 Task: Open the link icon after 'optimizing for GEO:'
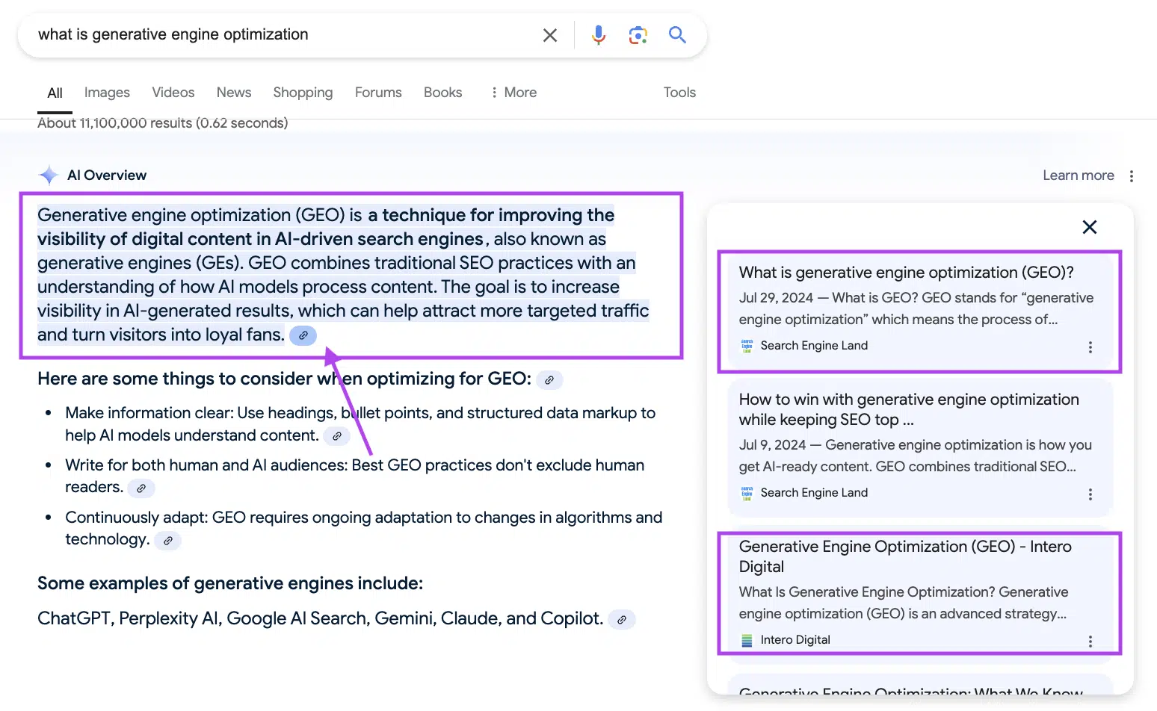[549, 380]
